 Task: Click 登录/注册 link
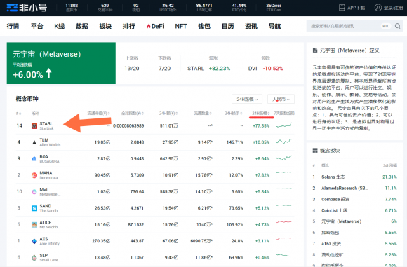pyautogui.click(x=393, y=8)
